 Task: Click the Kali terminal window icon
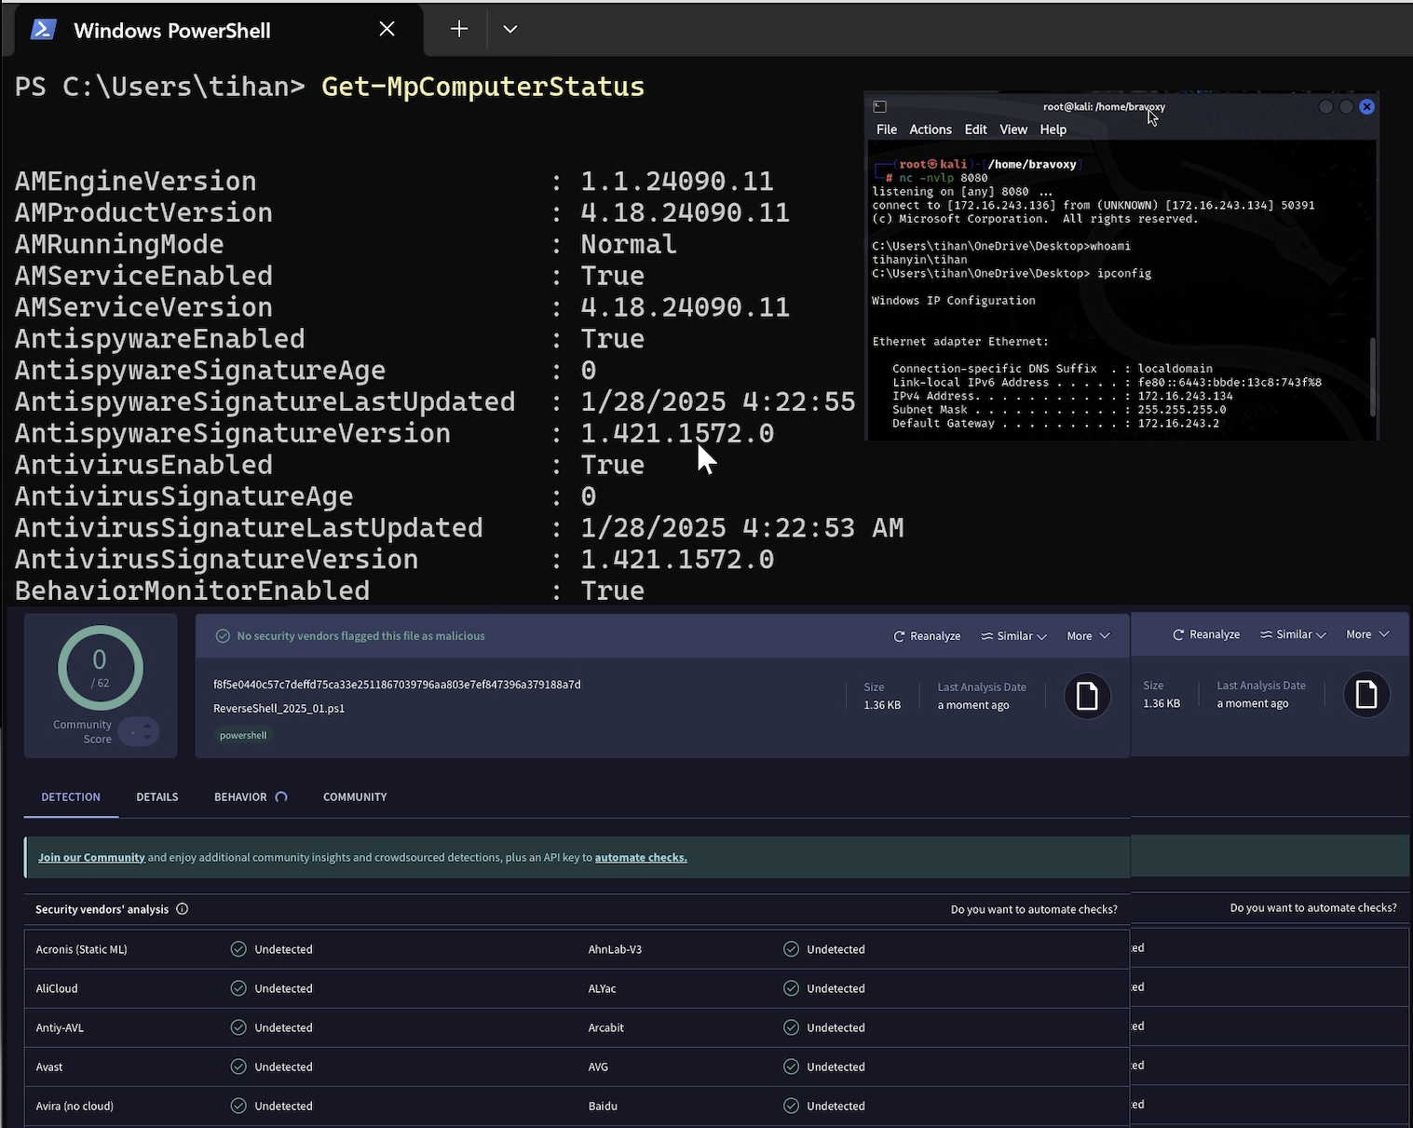[880, 107]
